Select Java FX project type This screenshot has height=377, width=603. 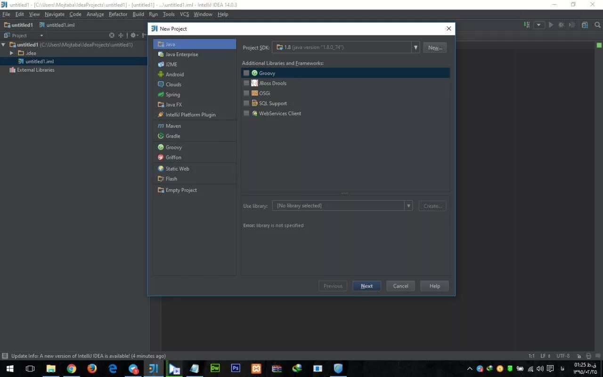point(195,105)
